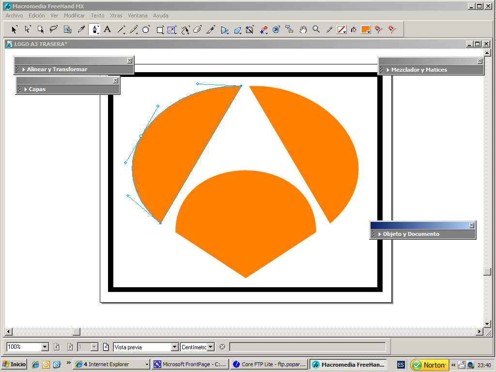
Task: Go to previous page button
Action: 57,347
